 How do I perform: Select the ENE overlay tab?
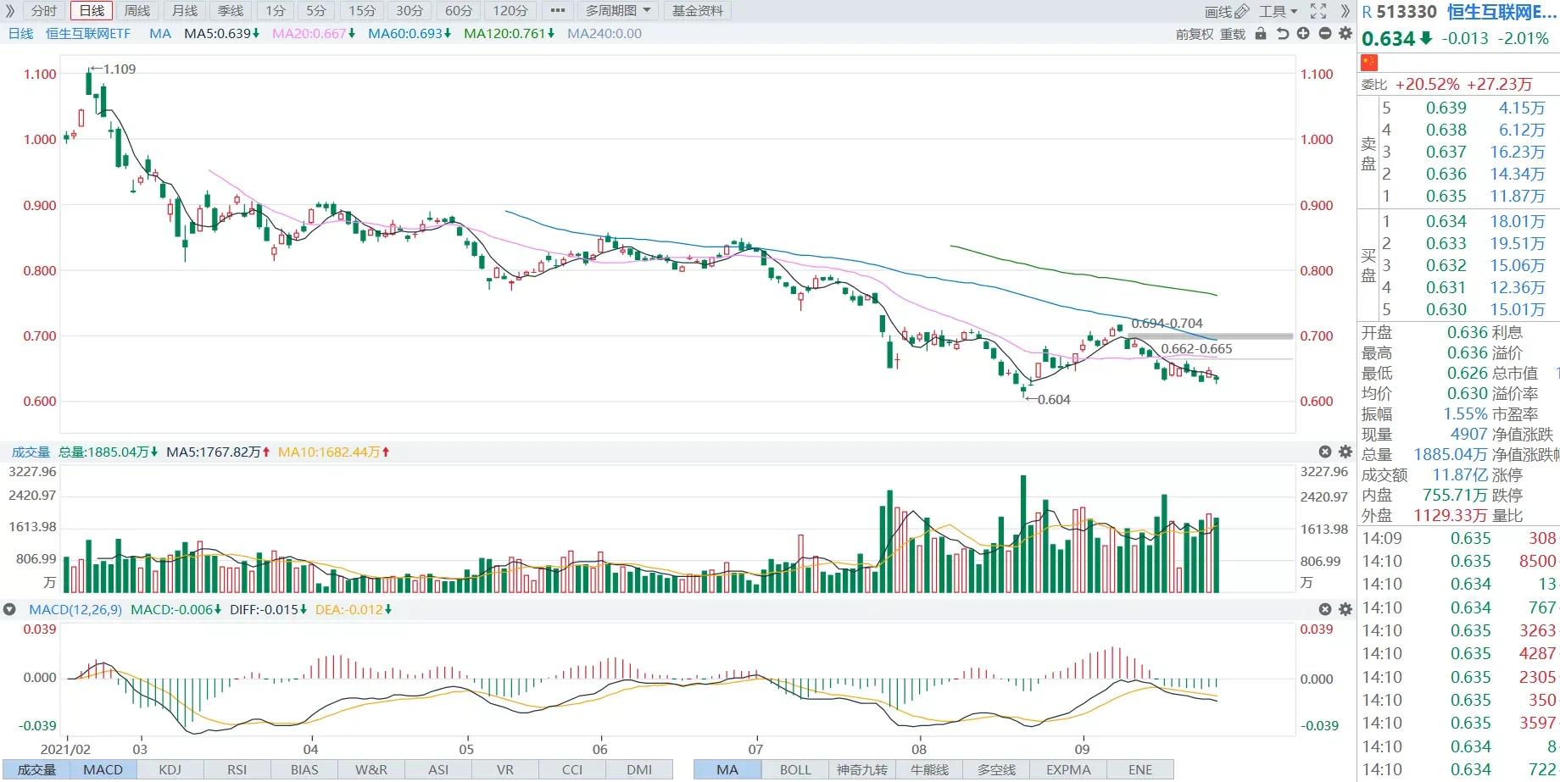[1140, 769]
